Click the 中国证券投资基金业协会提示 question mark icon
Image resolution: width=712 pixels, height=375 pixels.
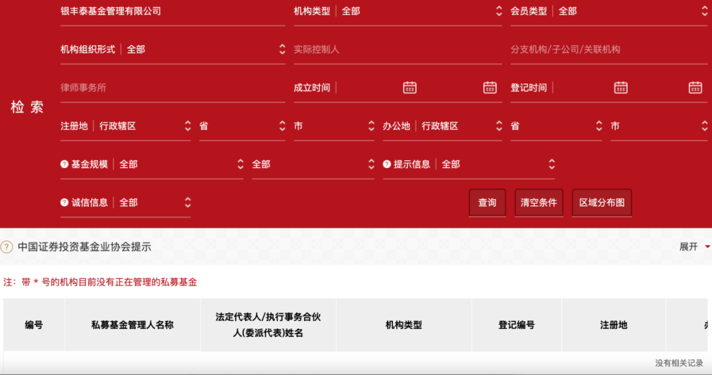click(7, 247)
